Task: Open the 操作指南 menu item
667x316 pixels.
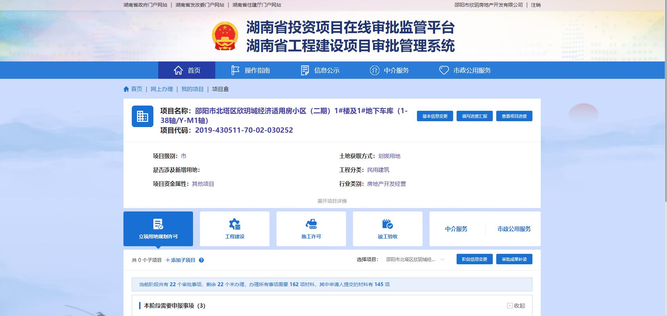Action: point(250,70)
